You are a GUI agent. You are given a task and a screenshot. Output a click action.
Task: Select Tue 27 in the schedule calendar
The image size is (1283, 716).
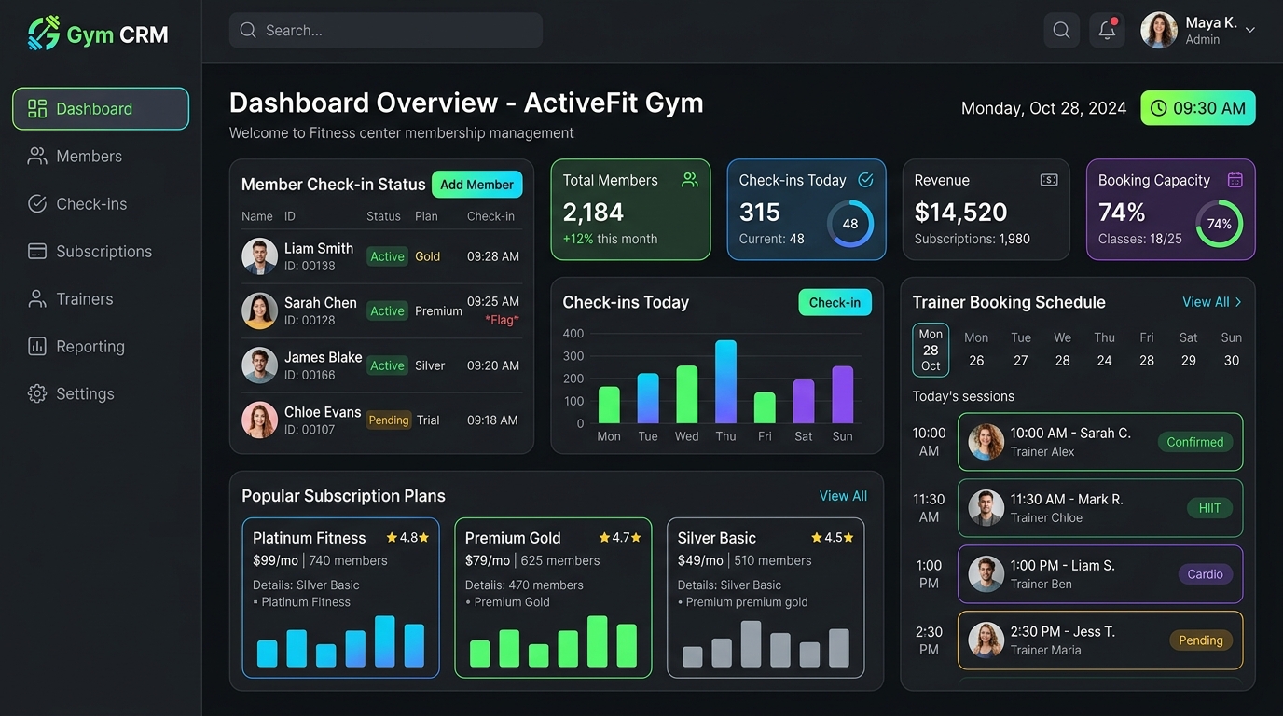[1021, 350]
